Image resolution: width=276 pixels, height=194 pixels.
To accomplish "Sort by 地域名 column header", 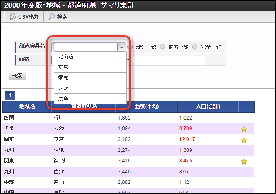I will tap(27, 106).
